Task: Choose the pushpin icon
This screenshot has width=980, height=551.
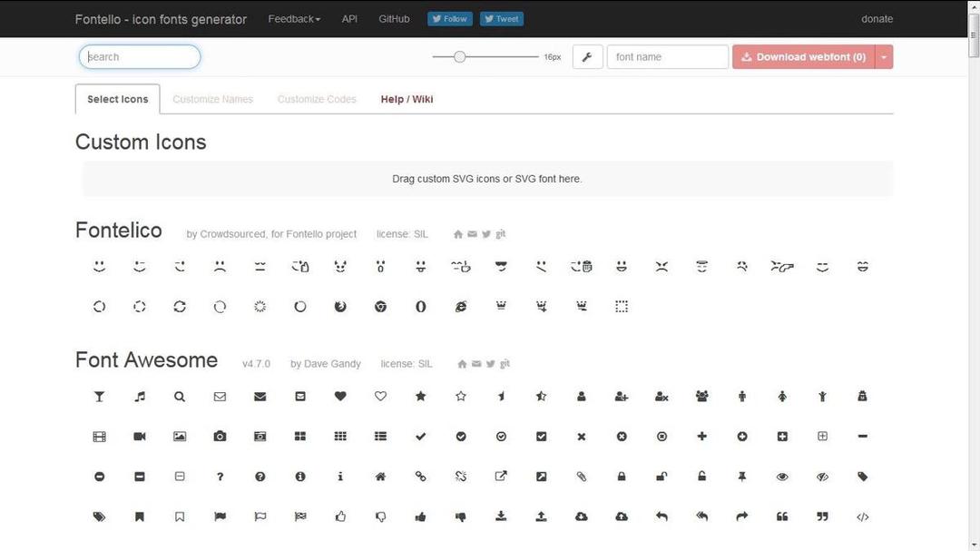Action: tap(742, 477)
